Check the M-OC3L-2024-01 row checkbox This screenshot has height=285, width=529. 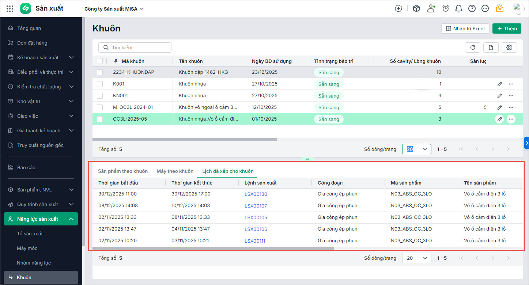[x=100, y=107]
